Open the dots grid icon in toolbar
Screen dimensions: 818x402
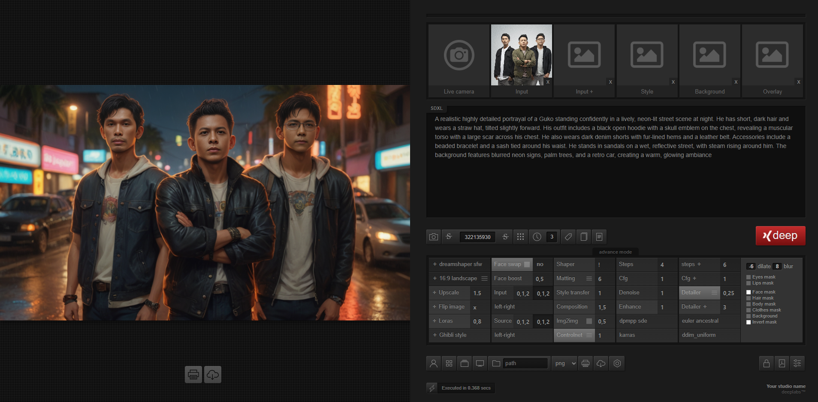tap(520, 237)
